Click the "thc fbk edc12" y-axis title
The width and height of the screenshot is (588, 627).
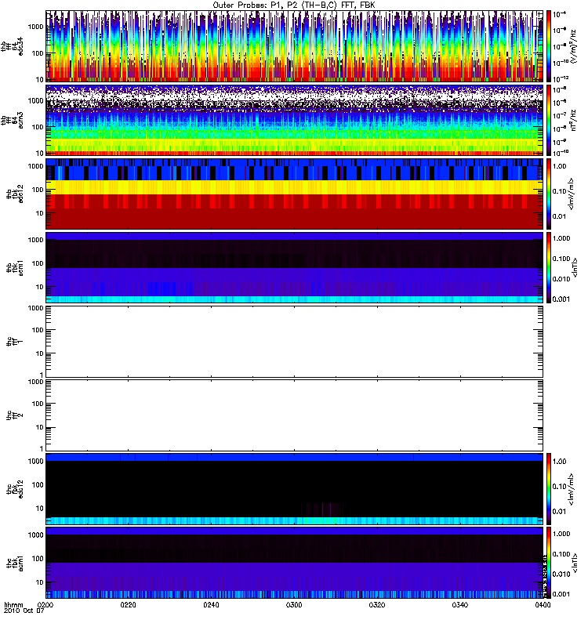15,489
